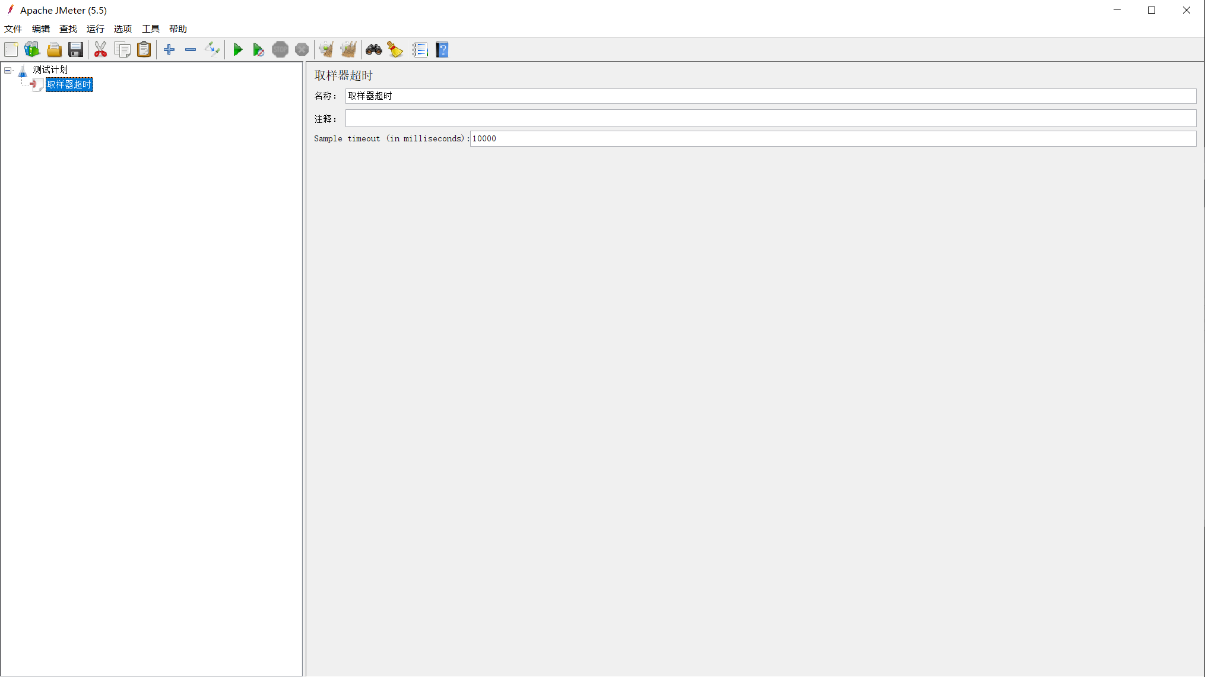Expand all nodes with plus icon
This screenshot has width=1205, height=677.
[169, 50]
